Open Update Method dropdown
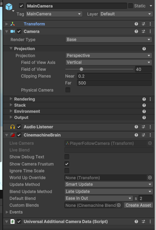The height and width of the screenshot is (230, 156). click(109, 184)
